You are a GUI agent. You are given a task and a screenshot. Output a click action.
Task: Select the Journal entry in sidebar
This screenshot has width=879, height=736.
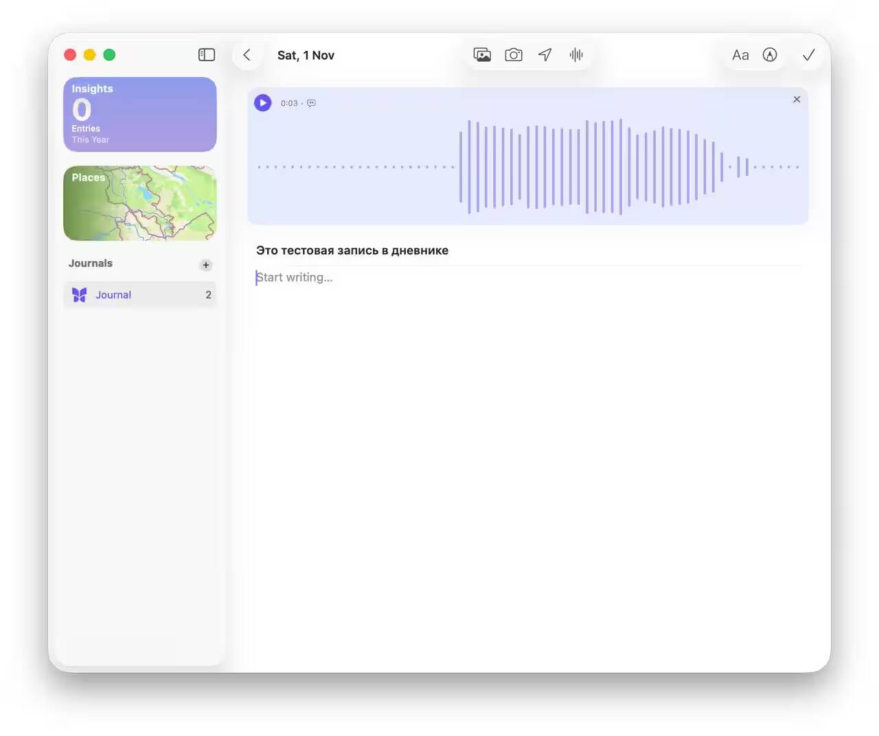(140, 295)
